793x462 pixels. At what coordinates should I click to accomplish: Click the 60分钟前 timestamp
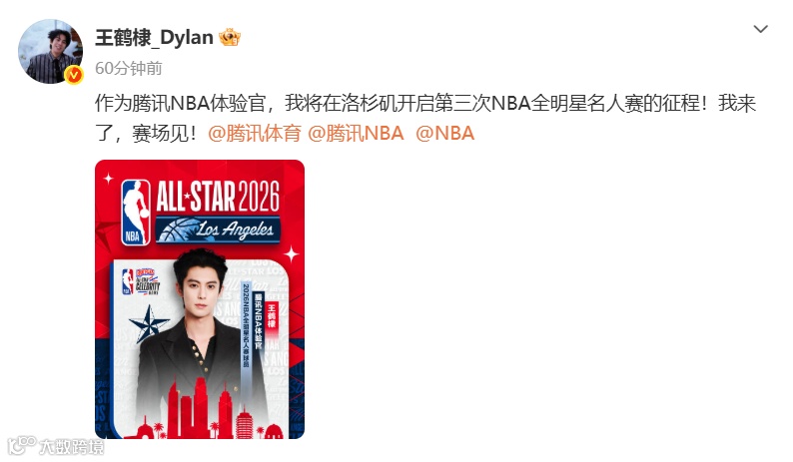(x=129, y=68)
